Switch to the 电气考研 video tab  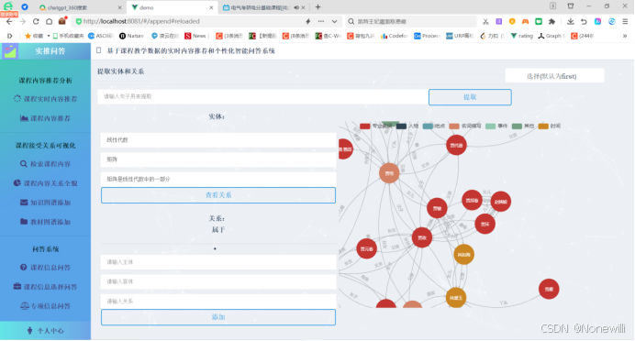tap(263, 7)
